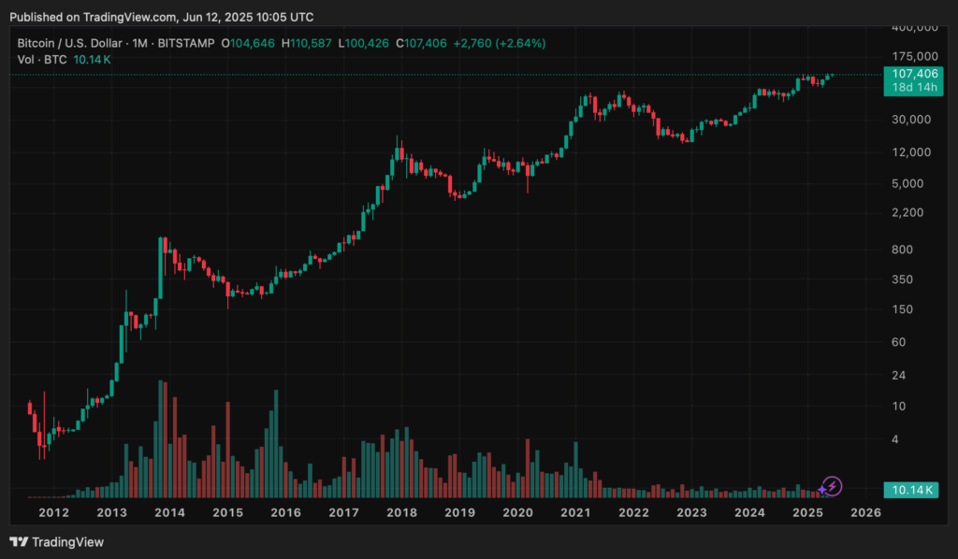
Task: Click the 10 price axis label
Action: (x=899, y=406)
